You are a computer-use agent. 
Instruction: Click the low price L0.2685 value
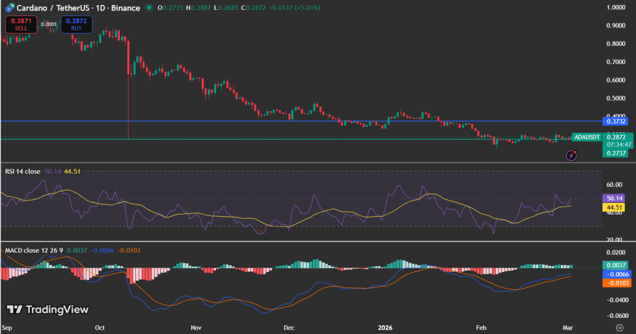click(226, 7)
